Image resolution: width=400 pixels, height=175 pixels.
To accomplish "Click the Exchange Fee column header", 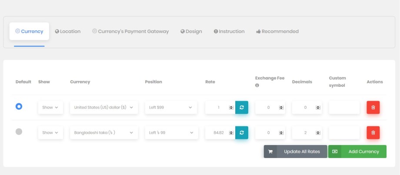I will point(270,78).
